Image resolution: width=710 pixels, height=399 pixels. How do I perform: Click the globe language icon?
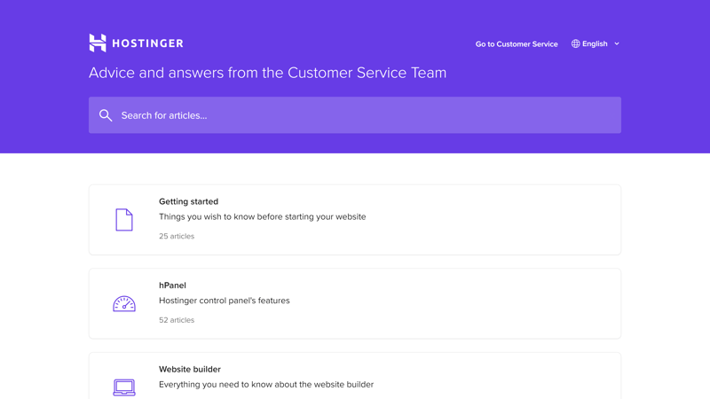pos(575,43)
